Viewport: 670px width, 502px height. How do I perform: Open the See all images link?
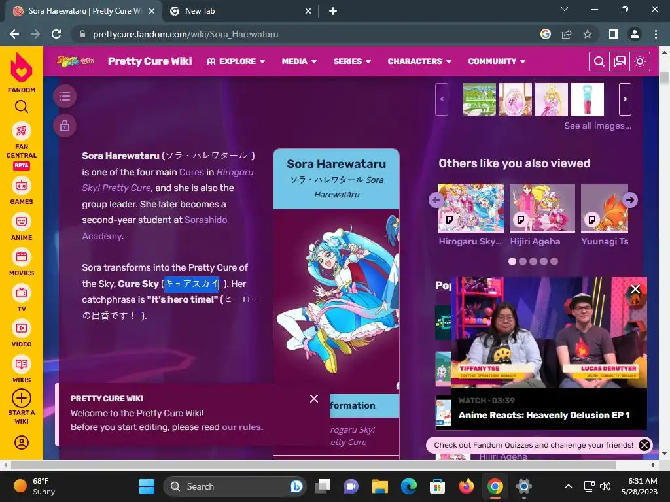[x=597, y=126]
